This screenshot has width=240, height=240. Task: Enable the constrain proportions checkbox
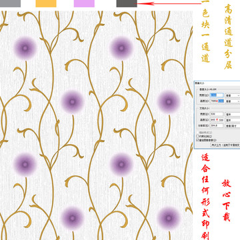point(197,136)
